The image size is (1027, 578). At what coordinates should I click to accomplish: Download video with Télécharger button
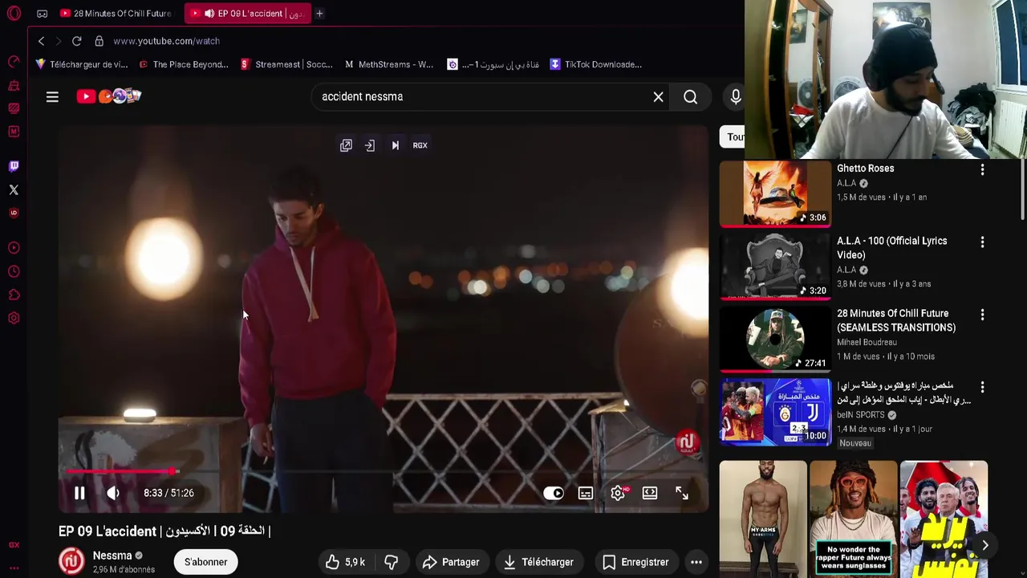click(538, 562)
